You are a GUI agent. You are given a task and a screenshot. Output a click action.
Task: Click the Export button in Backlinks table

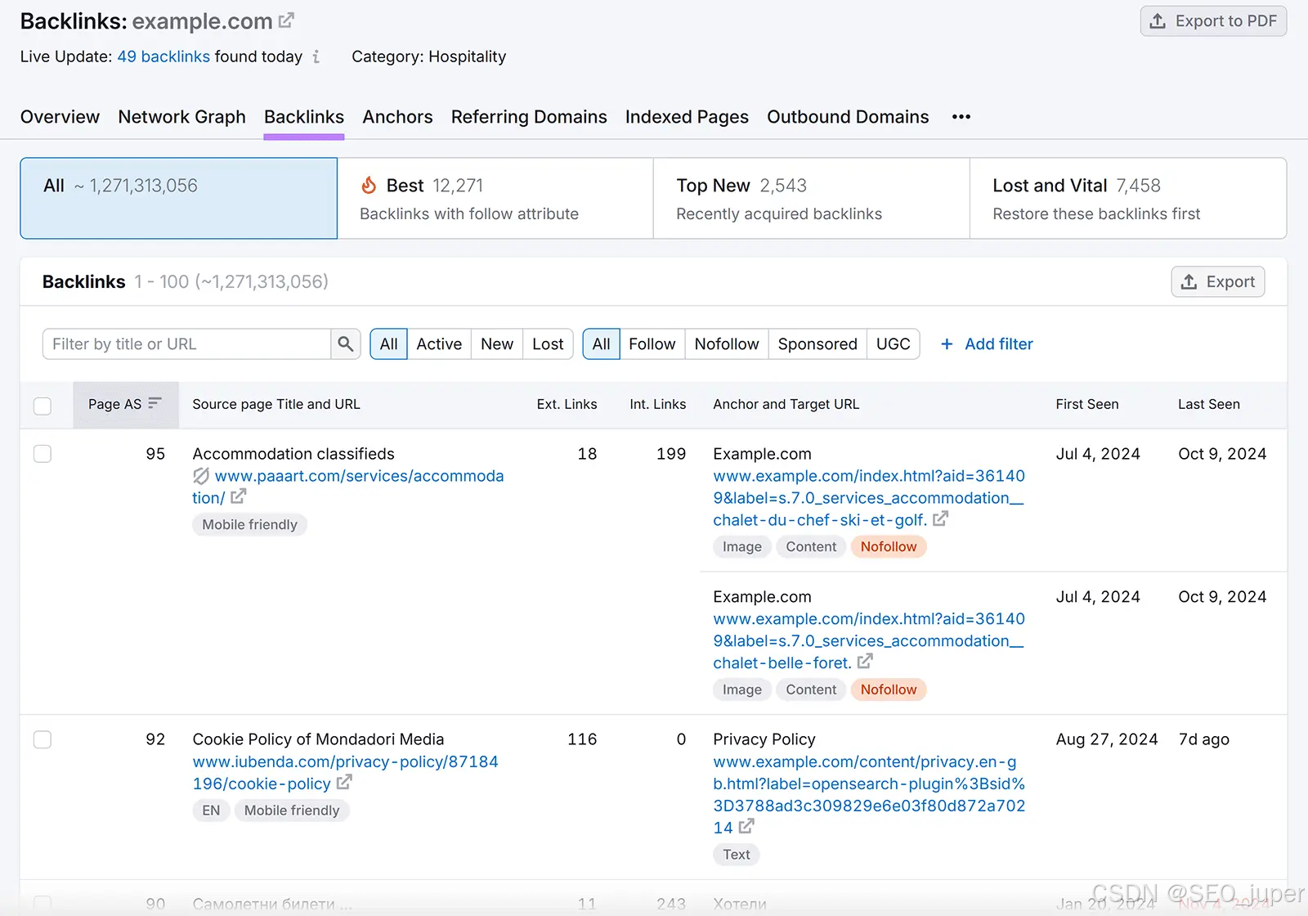click(1218, 282)
